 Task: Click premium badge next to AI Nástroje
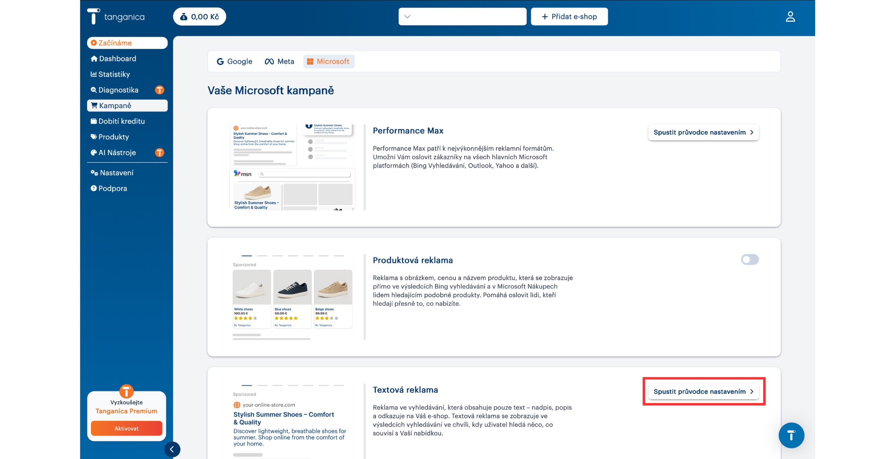click(159, 152)
